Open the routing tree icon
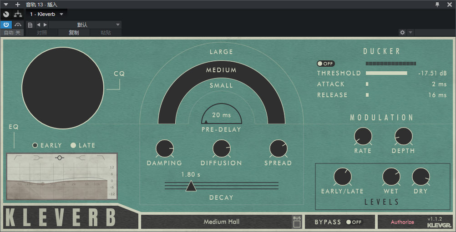 [18, 14]
